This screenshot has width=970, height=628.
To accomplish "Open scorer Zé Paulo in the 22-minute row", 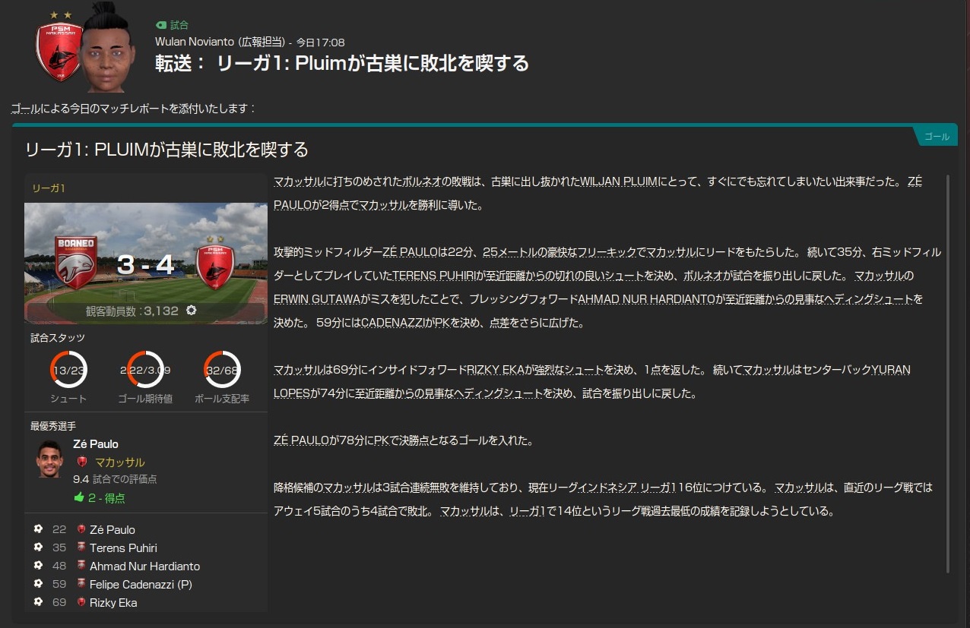I will (113, 529).
